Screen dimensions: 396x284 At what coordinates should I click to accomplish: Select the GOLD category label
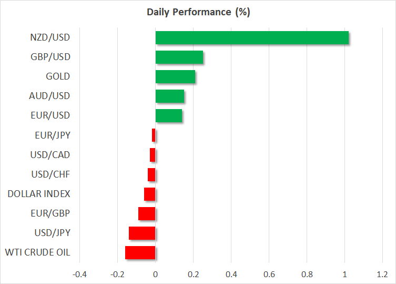[58, 76]
